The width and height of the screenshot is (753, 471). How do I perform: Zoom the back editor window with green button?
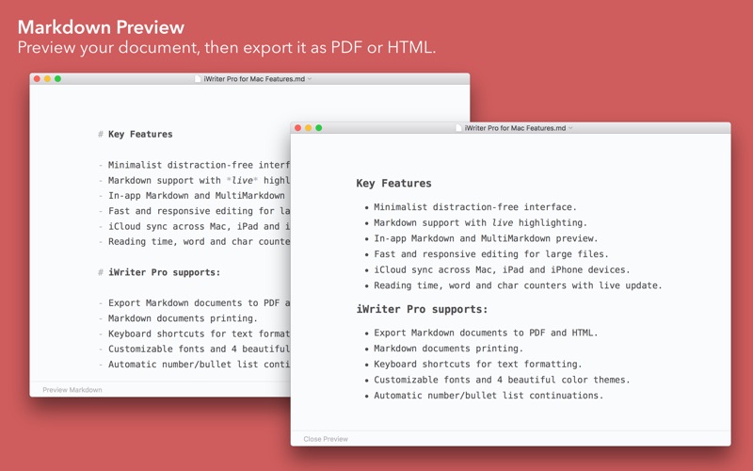click(x=58, y=79)
